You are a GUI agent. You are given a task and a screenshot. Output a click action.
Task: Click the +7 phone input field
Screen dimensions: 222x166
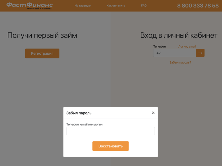pyautogui.click(x=175, y=53)
